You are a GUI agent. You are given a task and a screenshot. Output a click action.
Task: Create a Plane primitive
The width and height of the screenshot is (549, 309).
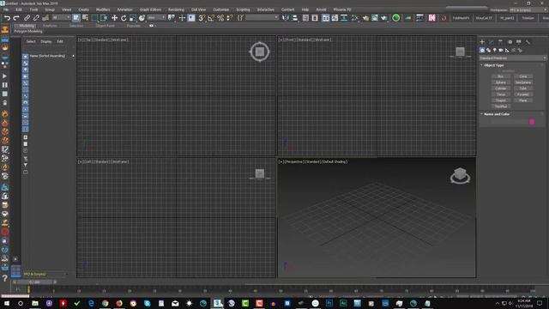(x=523, y=100)
